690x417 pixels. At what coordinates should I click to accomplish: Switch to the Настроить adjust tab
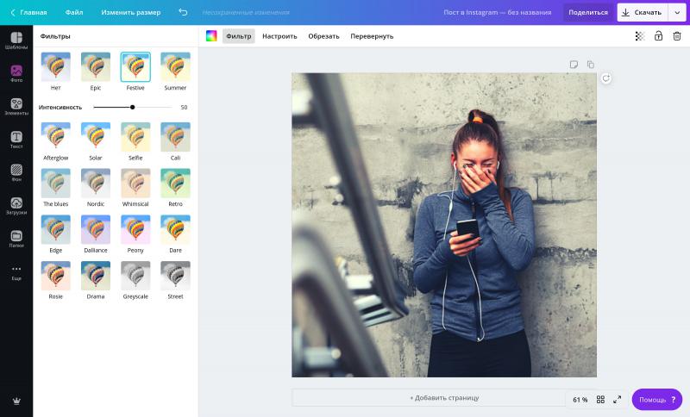279,36
